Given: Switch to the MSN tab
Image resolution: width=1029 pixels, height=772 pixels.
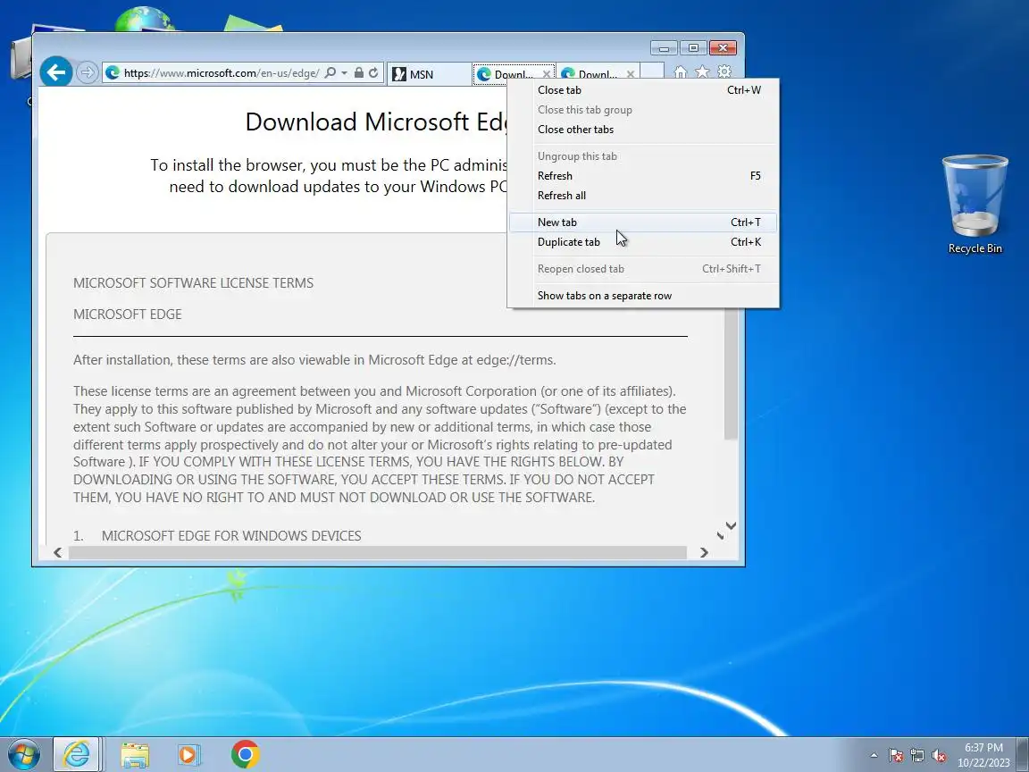Looking at the screenshot, I should click(430, 74).
